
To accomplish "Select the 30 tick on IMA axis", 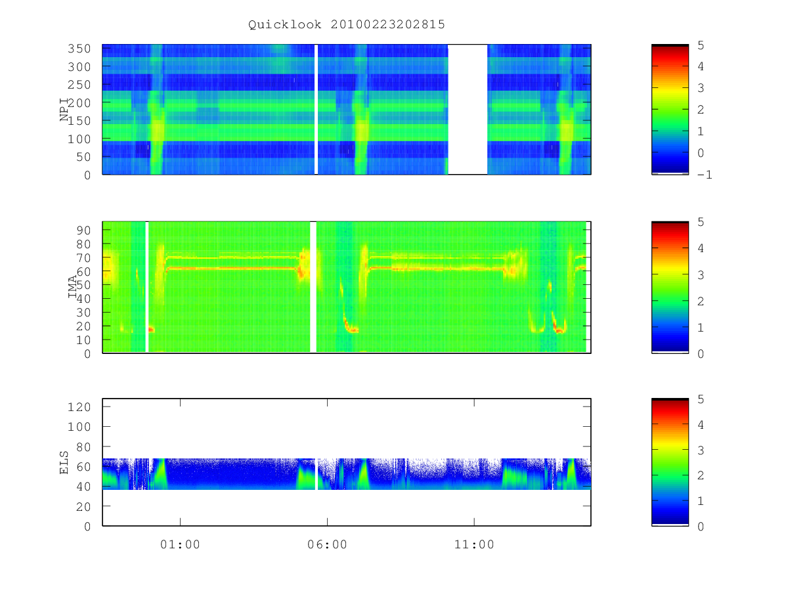I will (x=85, y=312).
